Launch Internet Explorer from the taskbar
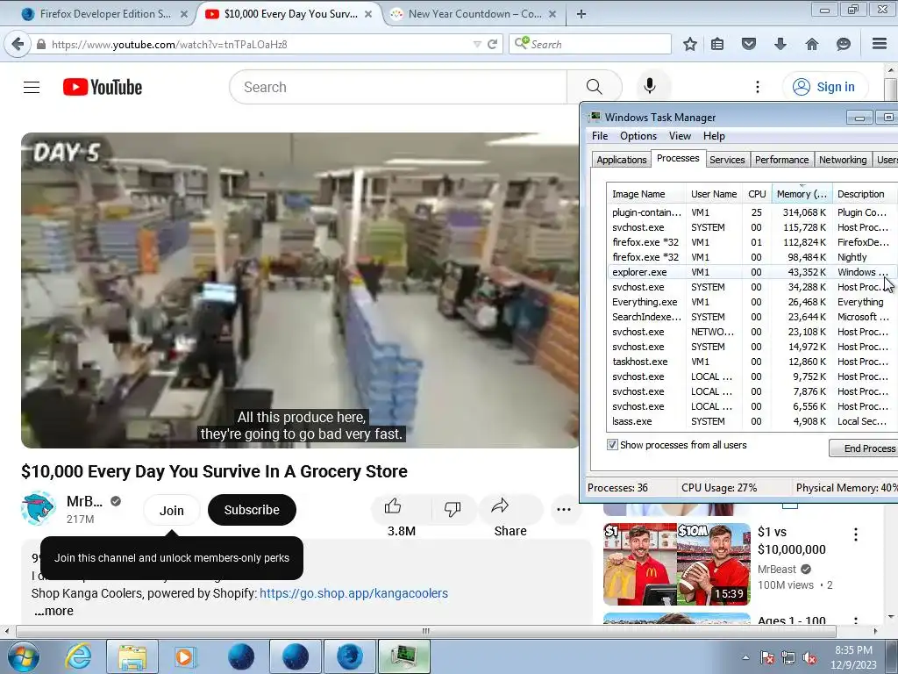The image size is (898, 674). (78, 656)
